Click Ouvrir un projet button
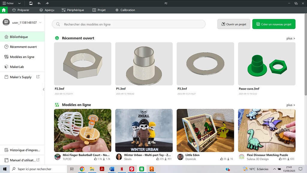 click(234, 24)
